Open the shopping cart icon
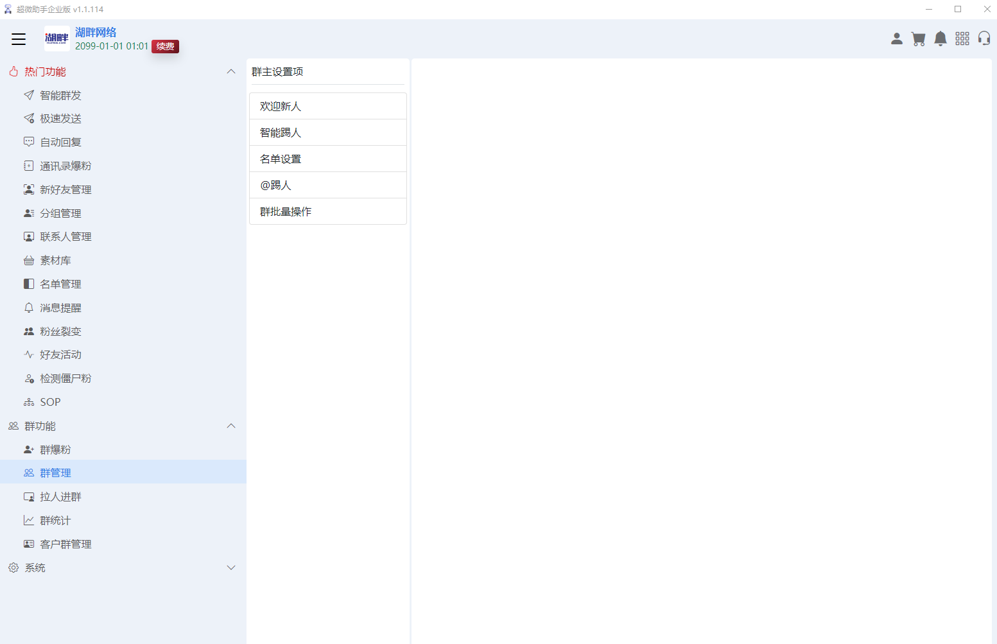The height and width of the screenshot is (644, 997). 919,39
